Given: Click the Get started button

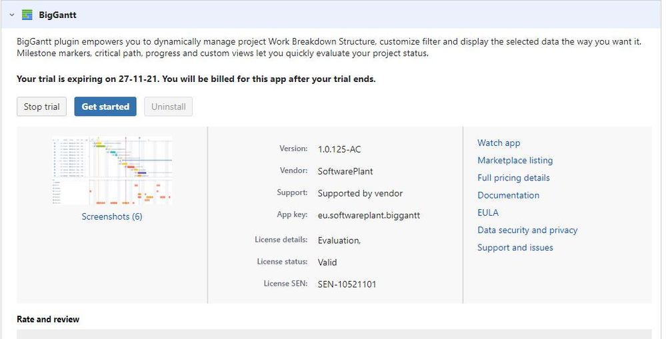Looking at the screenshot, I should (105, 107).
